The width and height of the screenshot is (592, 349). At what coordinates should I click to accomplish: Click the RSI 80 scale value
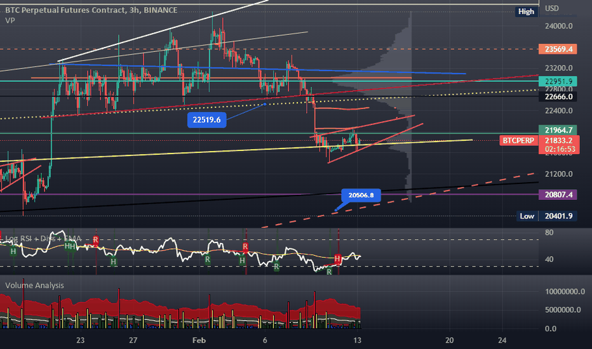pos(549,232)
